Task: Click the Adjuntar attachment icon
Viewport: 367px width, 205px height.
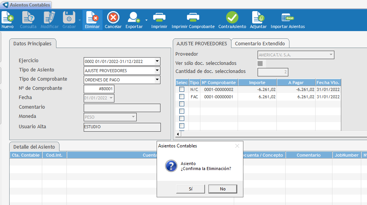Action: click(258, 18)
